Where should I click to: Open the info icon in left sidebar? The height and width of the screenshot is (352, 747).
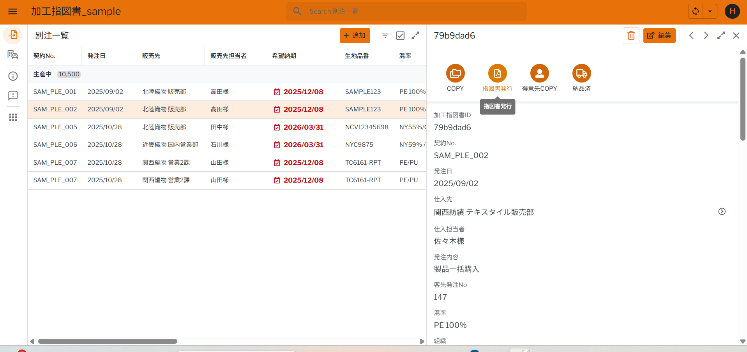coord(13,76)
